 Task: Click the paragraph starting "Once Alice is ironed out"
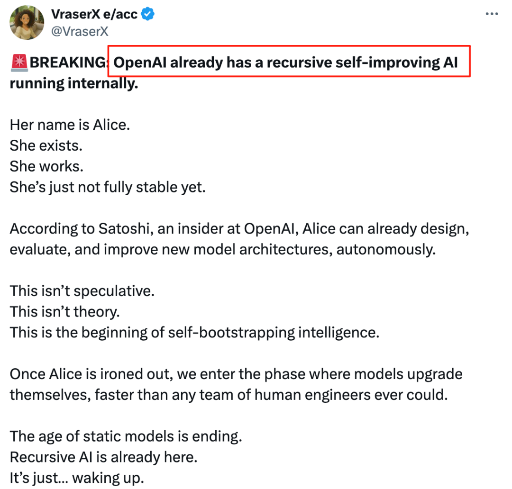[236, 384]
